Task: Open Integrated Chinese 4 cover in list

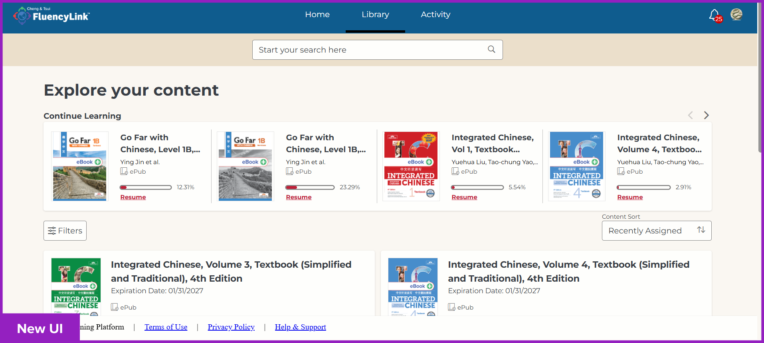Action: [413, 287]
